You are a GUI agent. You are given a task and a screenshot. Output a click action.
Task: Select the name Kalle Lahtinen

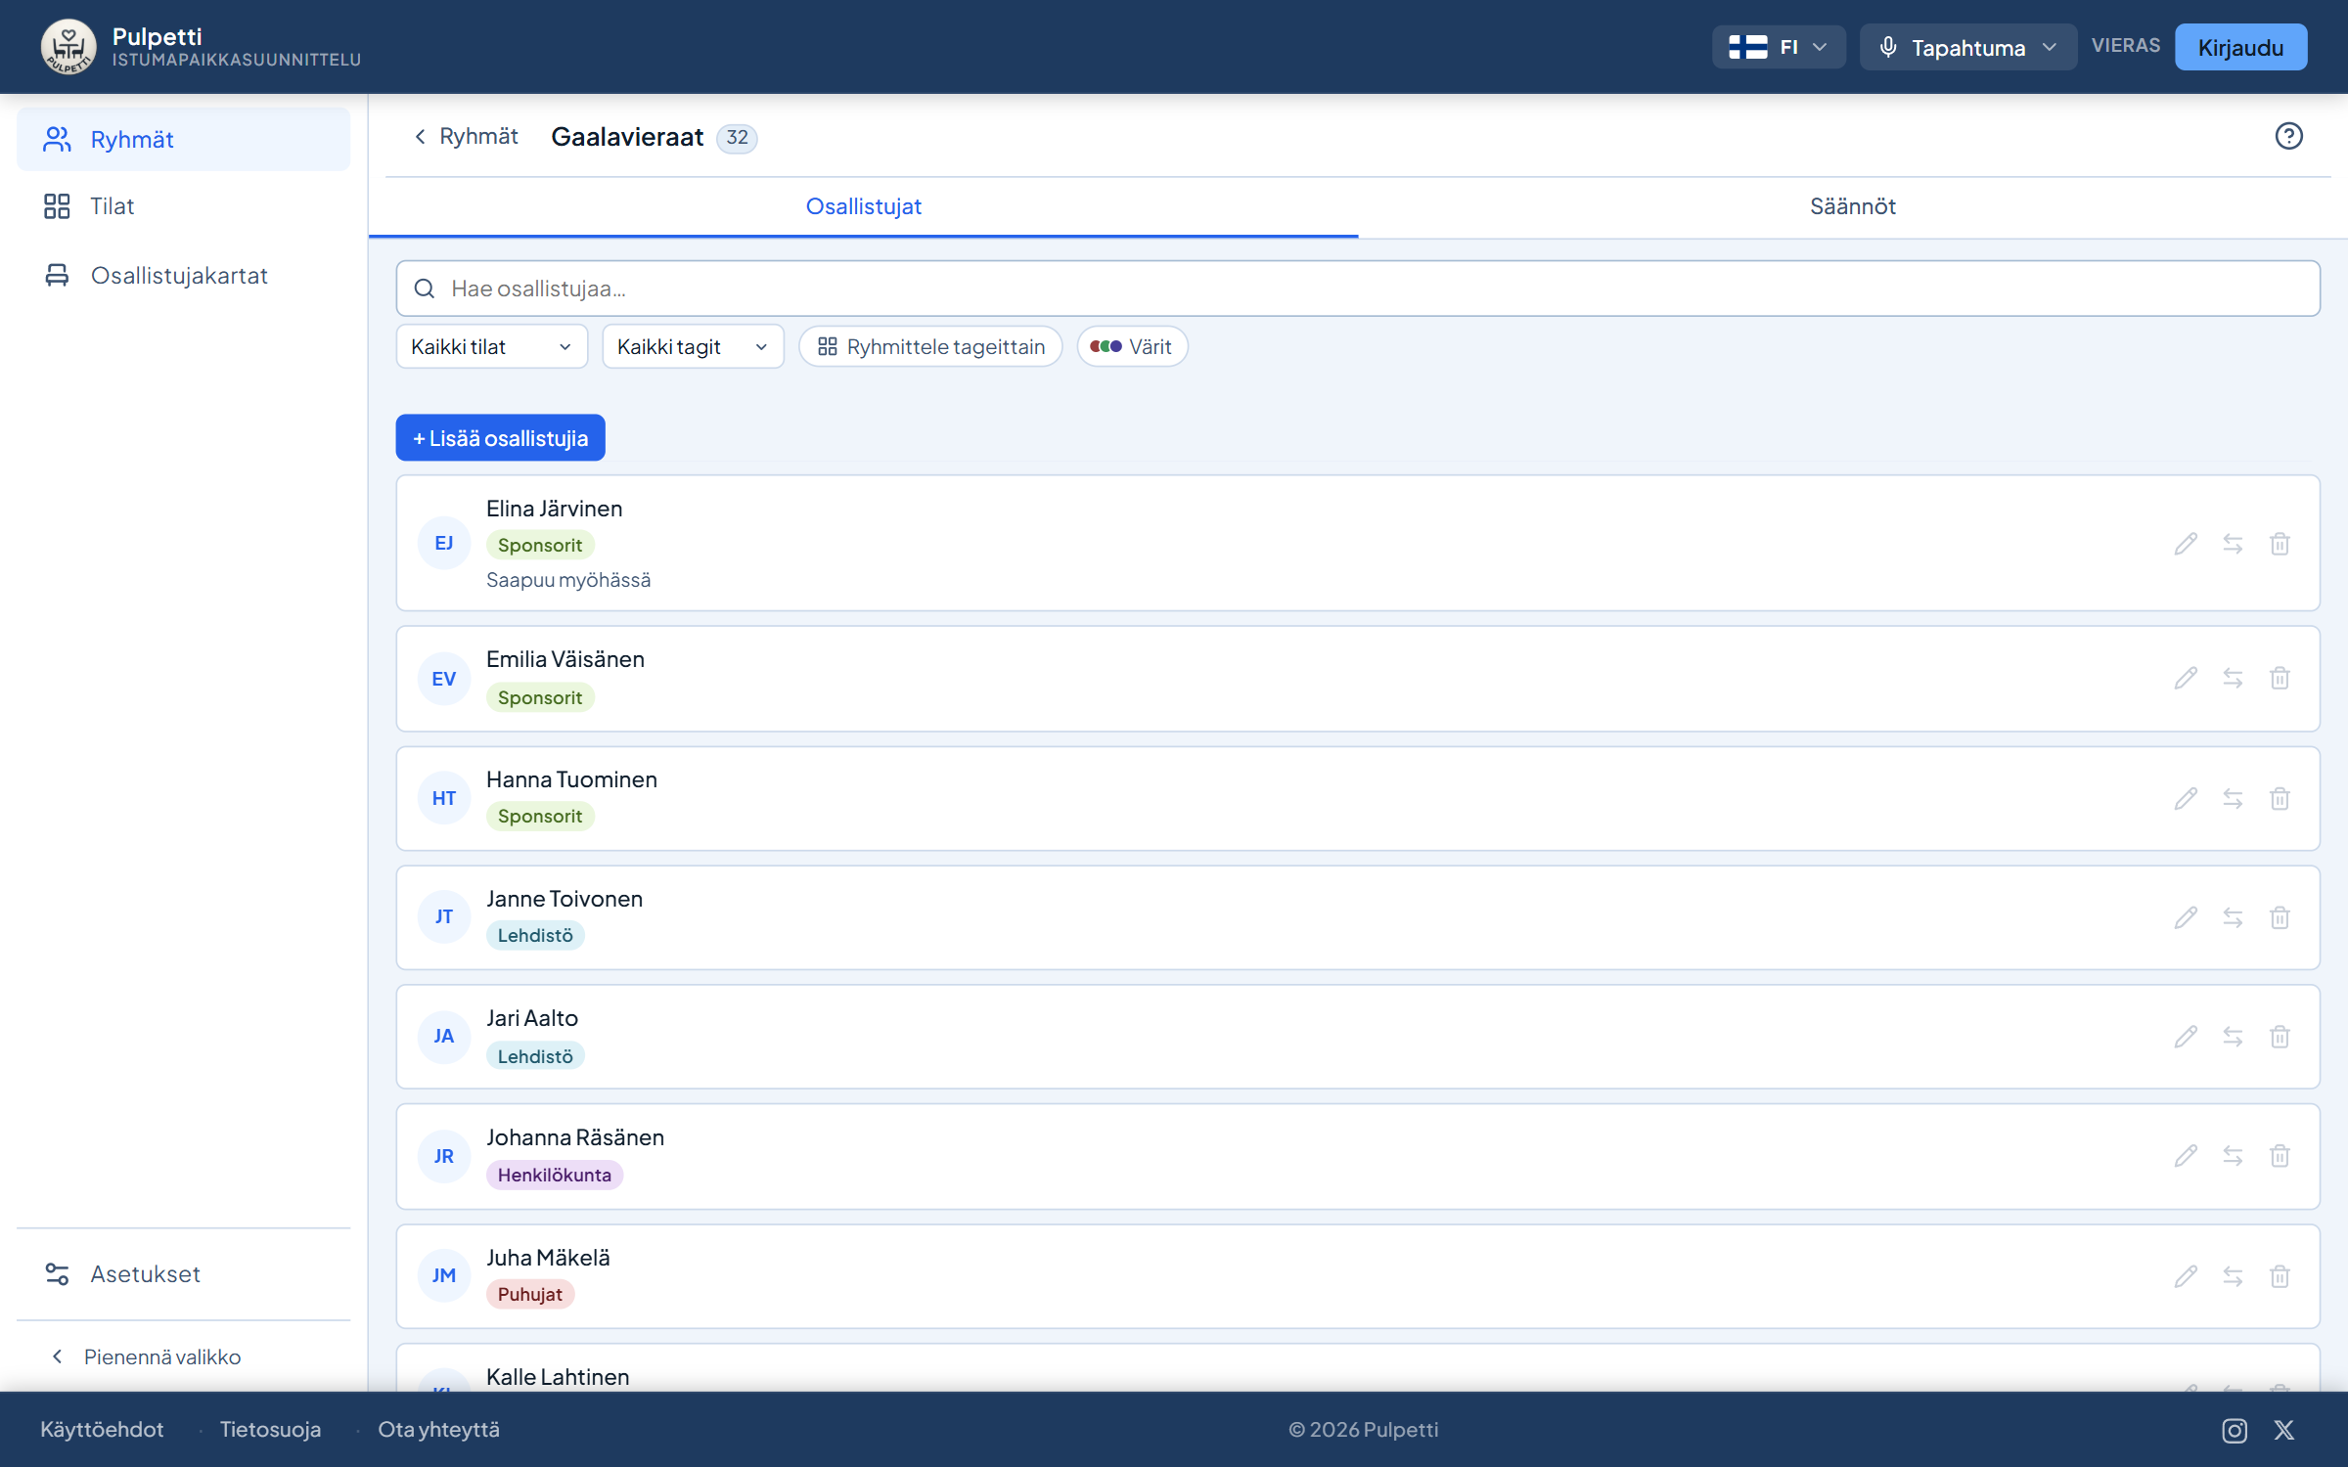coord(558,1377)
